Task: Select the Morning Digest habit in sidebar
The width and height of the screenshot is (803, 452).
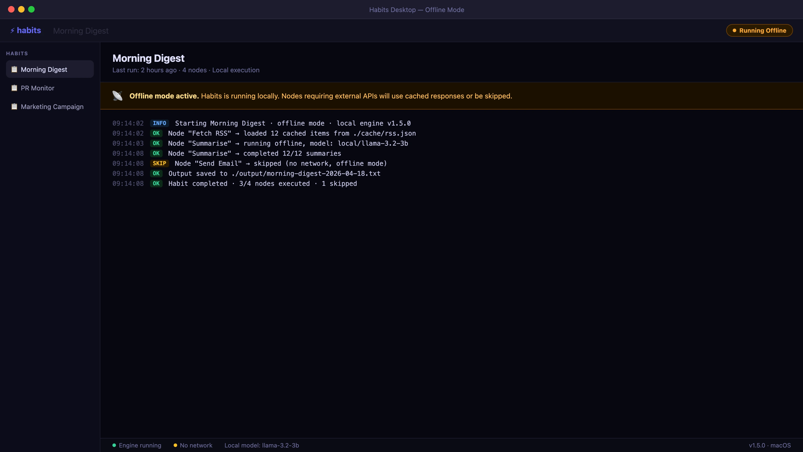Action: (x=50, y=69)
